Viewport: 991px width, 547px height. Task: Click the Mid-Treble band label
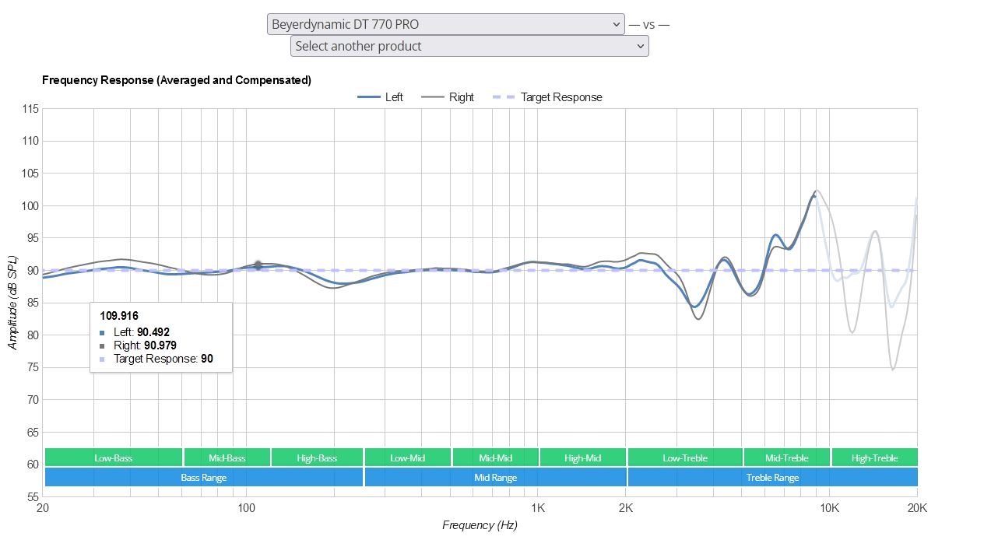787,458
